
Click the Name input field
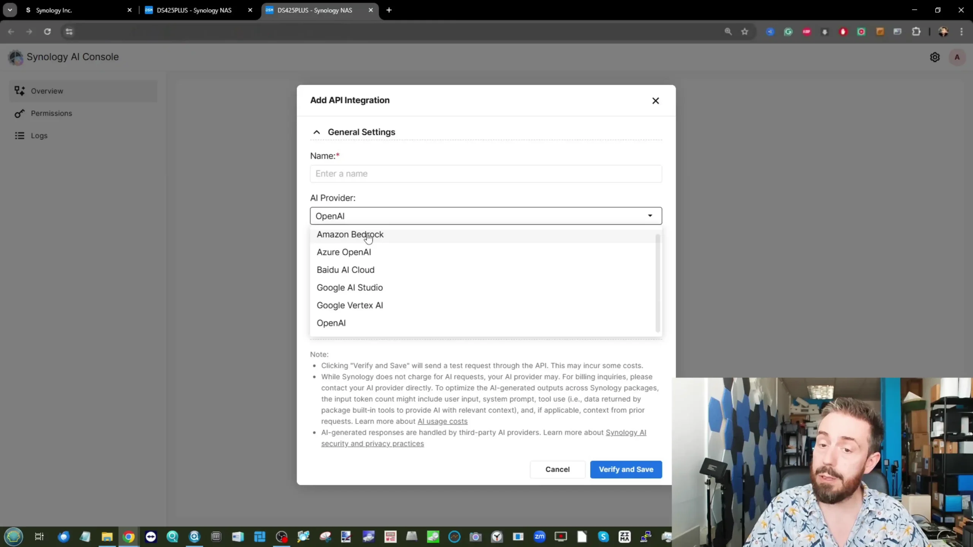[486, 174]
